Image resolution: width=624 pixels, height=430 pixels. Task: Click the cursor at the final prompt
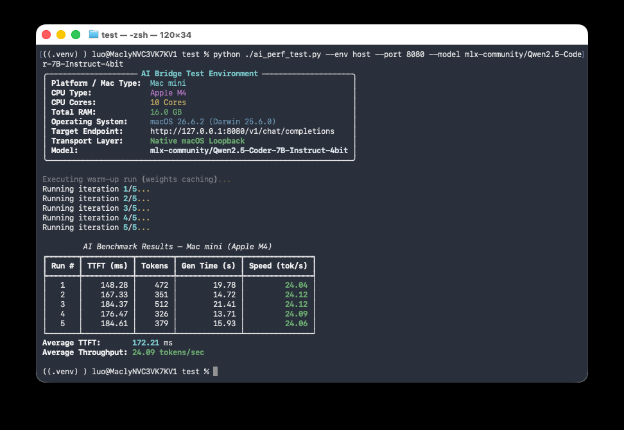click(x=215, y=372)
